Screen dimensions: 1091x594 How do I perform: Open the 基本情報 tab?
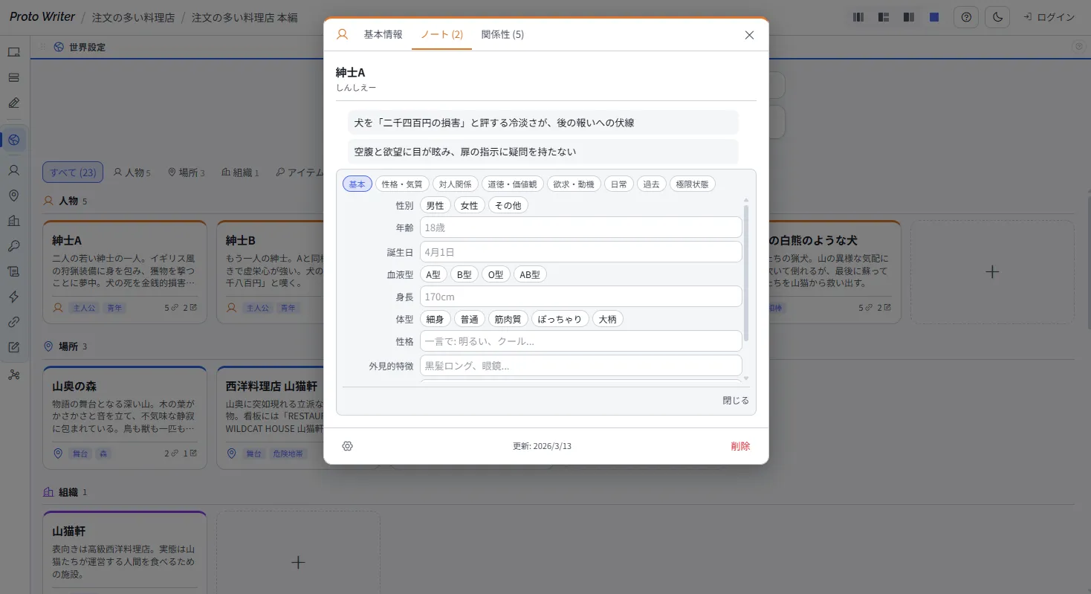[382, 33]
